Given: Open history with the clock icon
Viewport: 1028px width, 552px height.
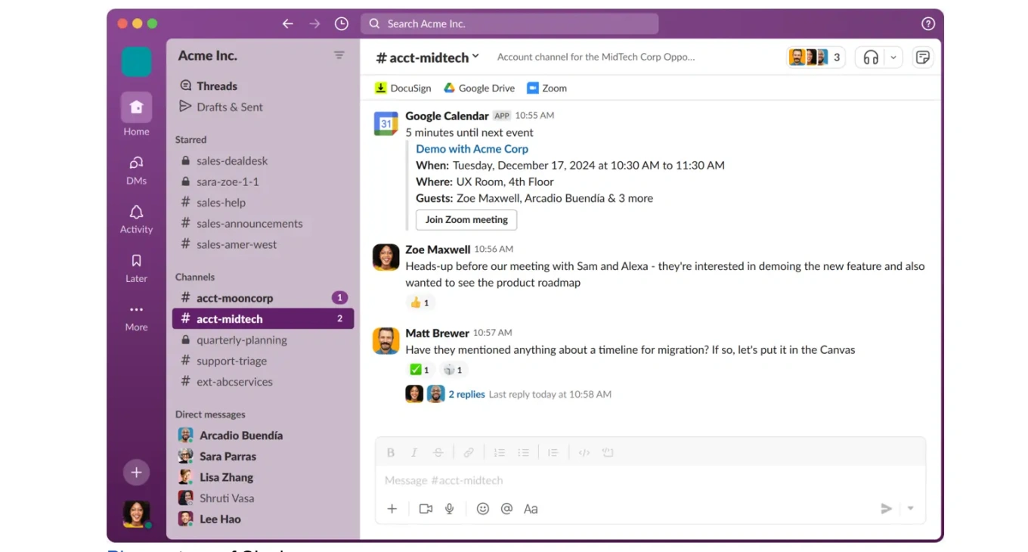Looking at the screenshot, I should coord(341,23).
